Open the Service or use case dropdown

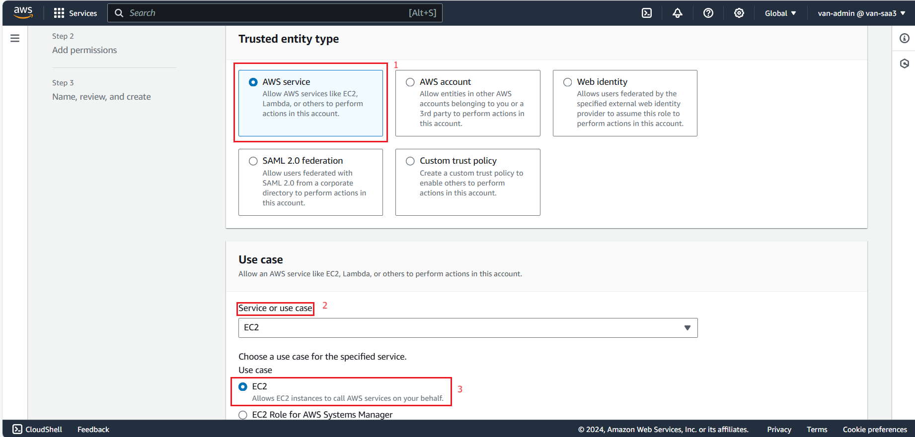point(468,328)
